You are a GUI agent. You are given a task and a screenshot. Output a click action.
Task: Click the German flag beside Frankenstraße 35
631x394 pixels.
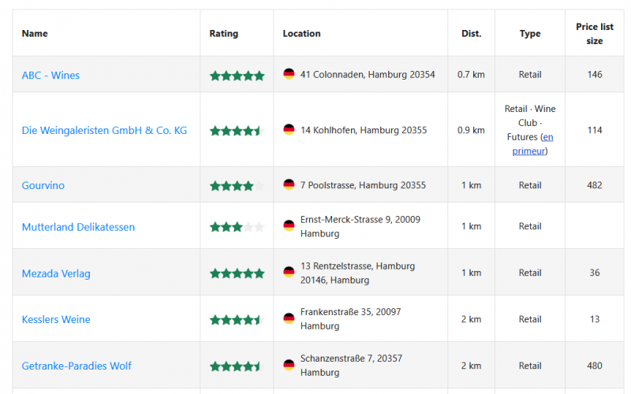click(289, 318)
